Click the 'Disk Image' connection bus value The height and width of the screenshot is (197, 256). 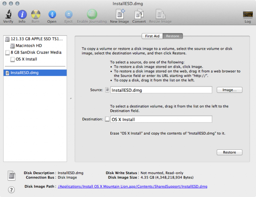(x=67, y=177)
